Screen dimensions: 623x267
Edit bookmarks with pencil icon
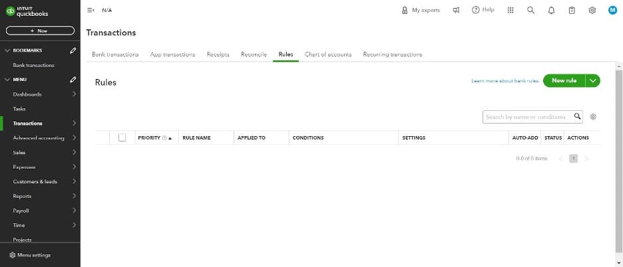tap(73, 50)
